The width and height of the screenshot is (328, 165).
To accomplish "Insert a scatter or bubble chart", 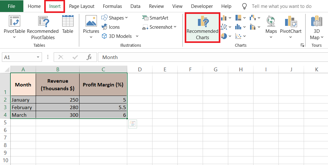I will [238, 36].
